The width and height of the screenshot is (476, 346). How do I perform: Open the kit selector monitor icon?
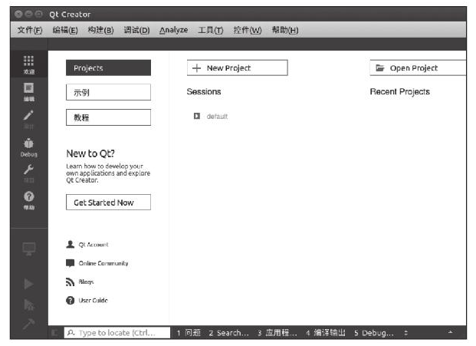point(29,249)
